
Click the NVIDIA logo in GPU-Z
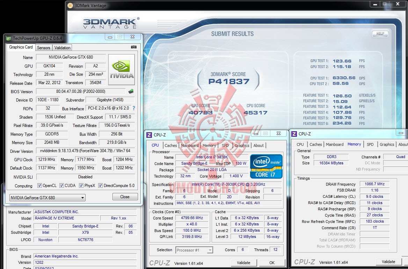pos(122,69)
